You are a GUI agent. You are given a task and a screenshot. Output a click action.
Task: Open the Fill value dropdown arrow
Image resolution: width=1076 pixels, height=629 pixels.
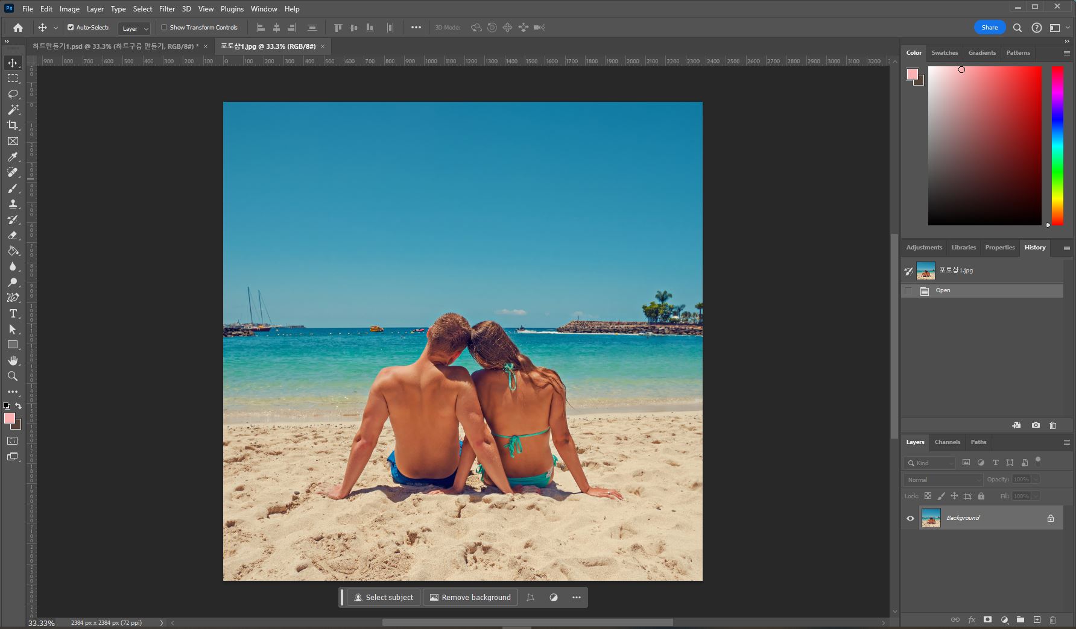pyautogui.click(x=1036, y=496)
